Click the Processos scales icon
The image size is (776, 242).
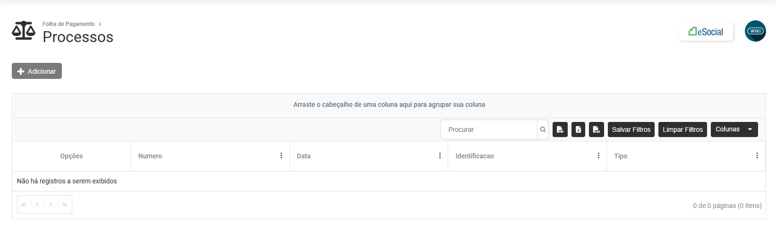pyautogui.click(x=24, y=31)
